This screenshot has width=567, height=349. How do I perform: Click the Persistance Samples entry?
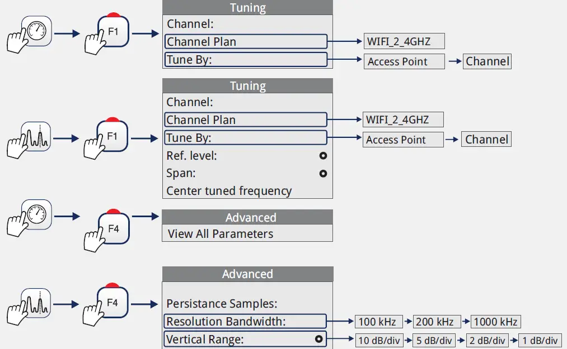coord(222,304)
